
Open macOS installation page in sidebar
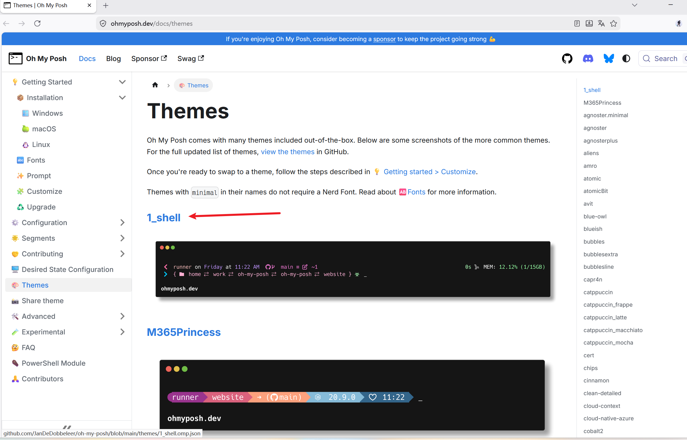click(44, 129)
